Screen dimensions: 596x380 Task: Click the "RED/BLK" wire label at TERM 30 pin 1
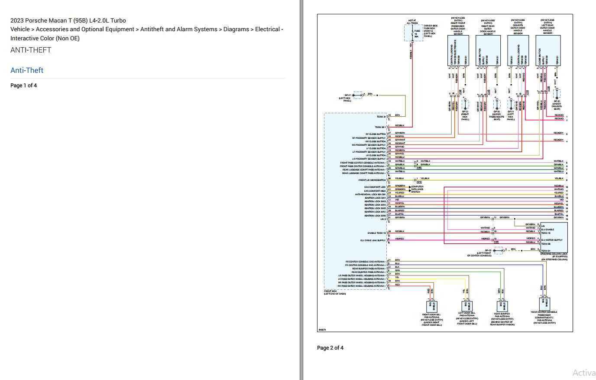click(399, 125)
